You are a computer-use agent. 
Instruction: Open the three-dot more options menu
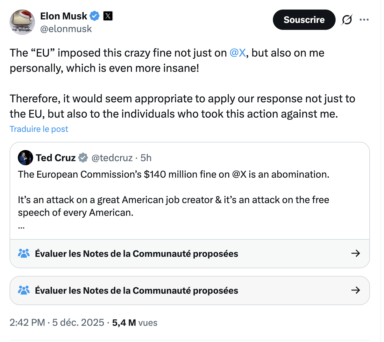click(364, 20)
